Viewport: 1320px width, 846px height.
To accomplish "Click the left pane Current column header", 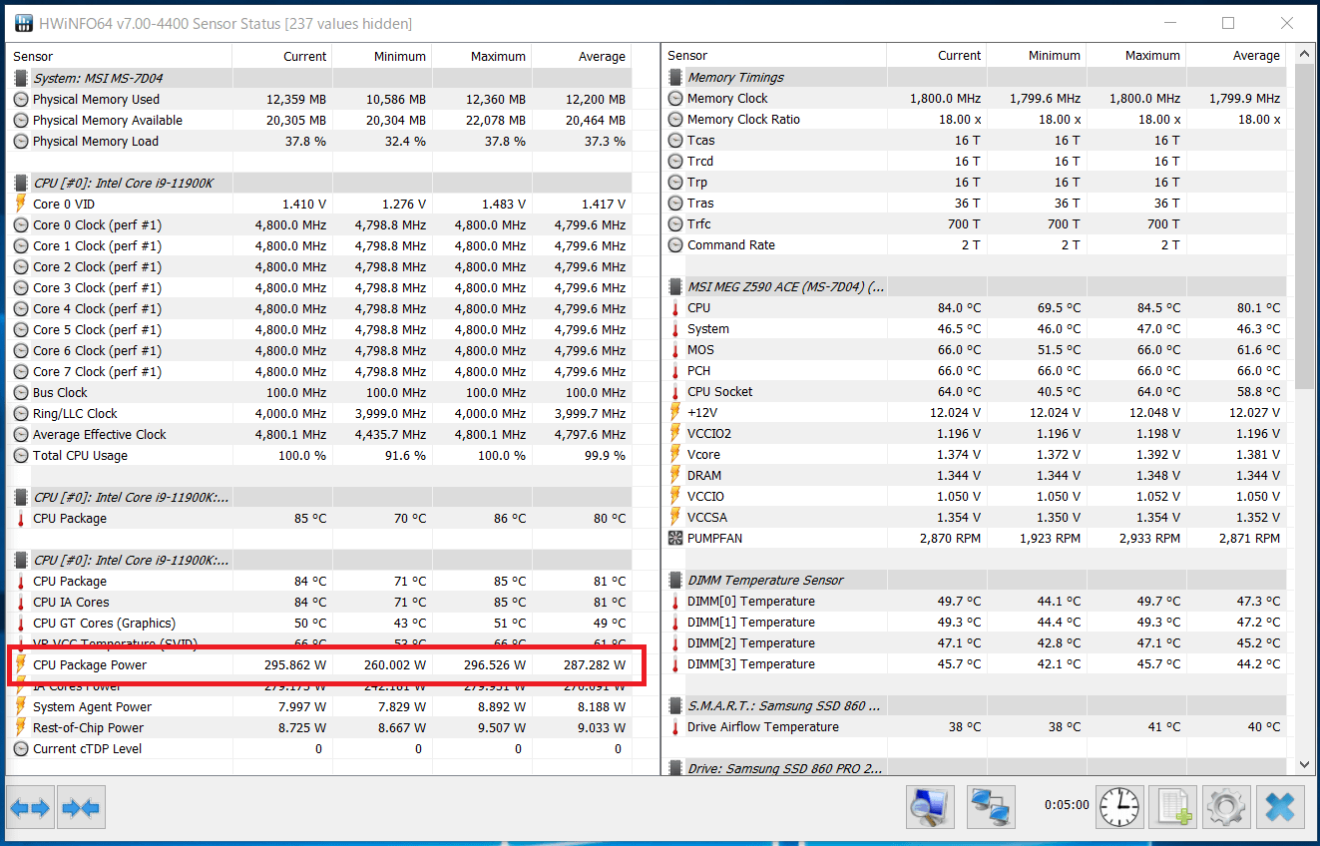I will pyautogui.click(x=282, y=57).
